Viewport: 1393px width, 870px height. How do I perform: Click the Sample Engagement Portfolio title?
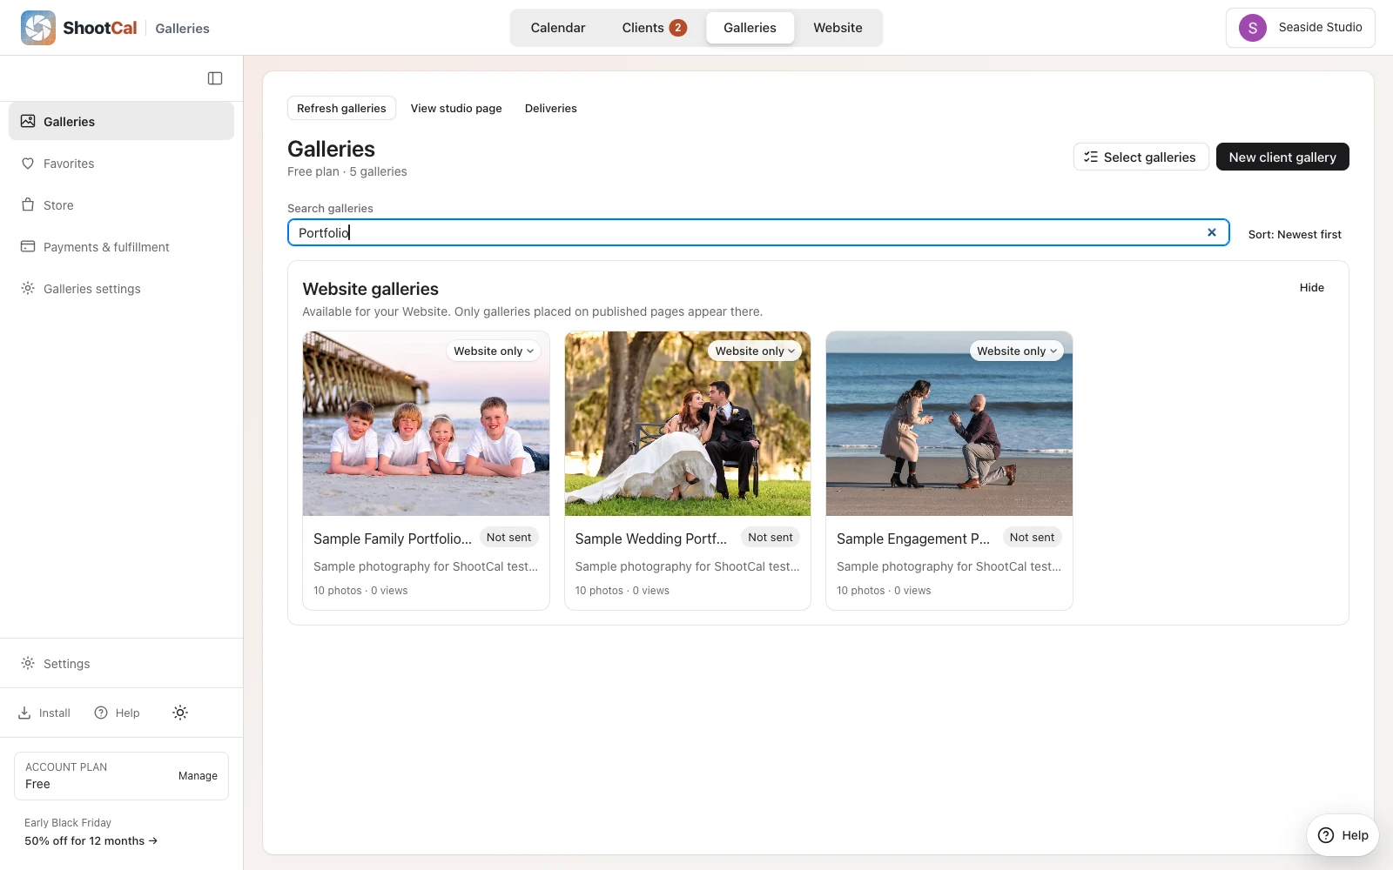tap(913, 539)
